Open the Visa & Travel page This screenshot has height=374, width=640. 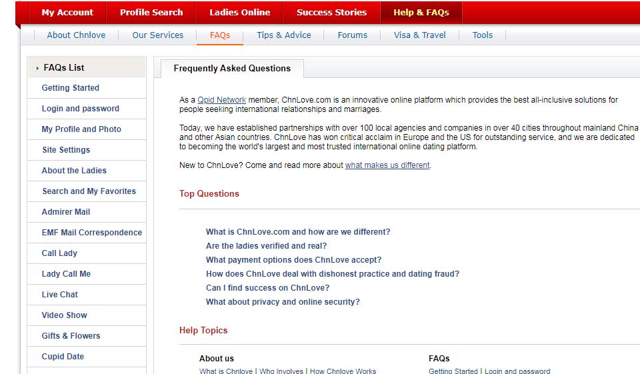pos(419,35)
